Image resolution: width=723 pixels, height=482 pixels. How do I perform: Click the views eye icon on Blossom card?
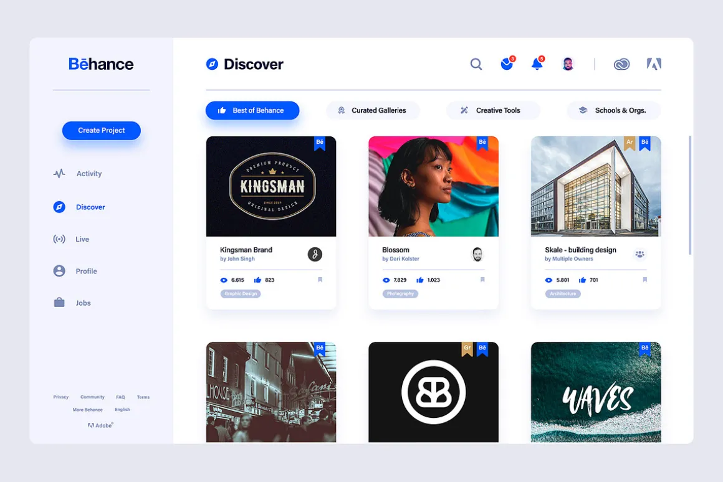point(386,280)
